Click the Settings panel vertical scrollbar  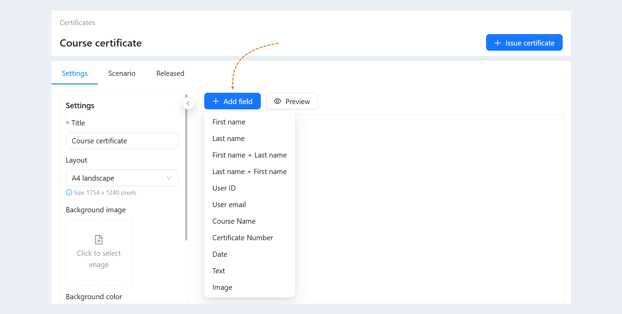tap(186, 167)
